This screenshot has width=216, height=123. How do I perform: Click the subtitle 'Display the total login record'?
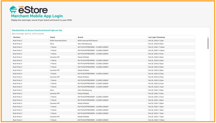42,20
